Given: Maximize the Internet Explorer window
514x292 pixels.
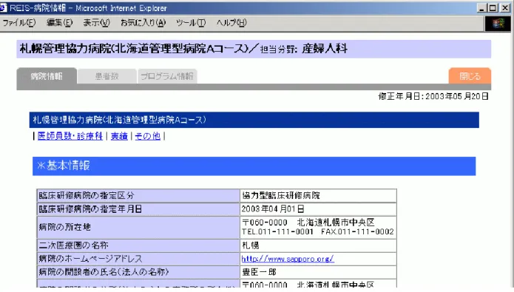Looking at the screenshot, I should click(493, 8).
